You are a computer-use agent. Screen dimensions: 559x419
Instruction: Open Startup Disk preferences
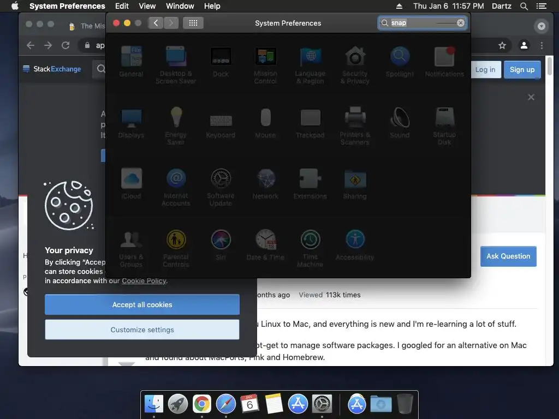click(x=444, y=126)
